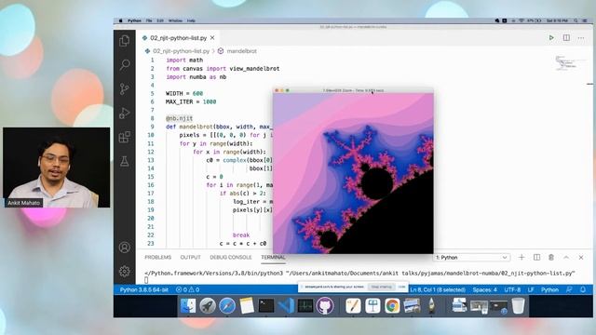Close the terminal panel
The image size is (596, 335).
coord(581,257)
